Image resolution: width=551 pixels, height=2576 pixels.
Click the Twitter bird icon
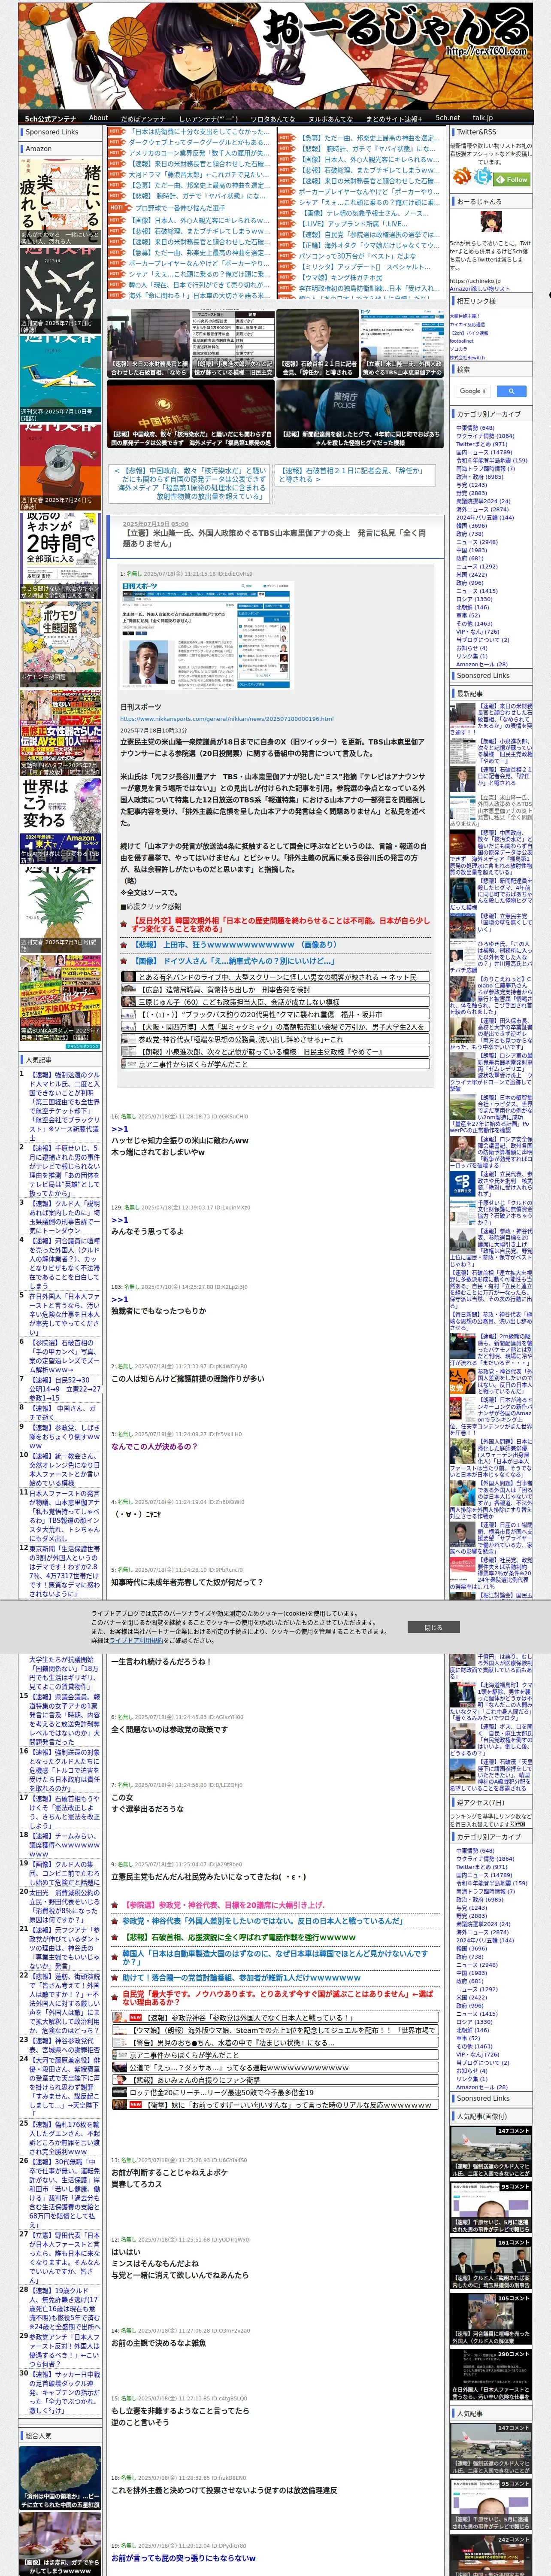484,177
